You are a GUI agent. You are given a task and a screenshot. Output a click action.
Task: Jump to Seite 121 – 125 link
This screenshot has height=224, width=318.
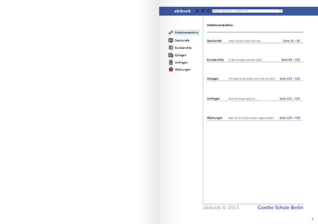pos(289,98)
